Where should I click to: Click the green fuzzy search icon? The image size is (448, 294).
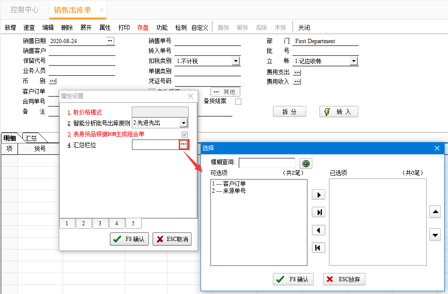(x=306, y=163)
